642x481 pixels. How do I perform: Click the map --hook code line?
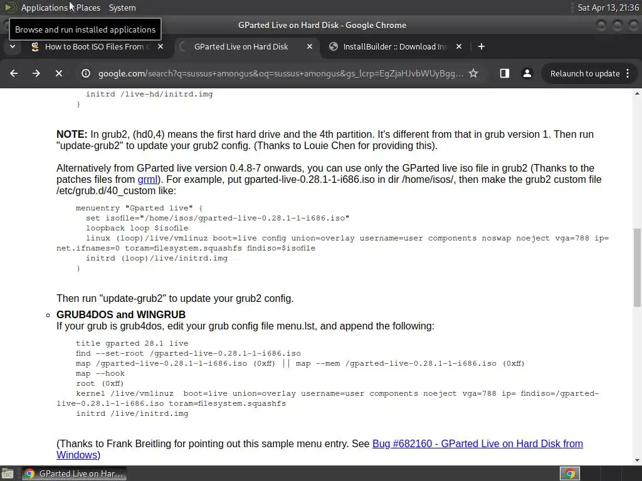click(100, 373)
